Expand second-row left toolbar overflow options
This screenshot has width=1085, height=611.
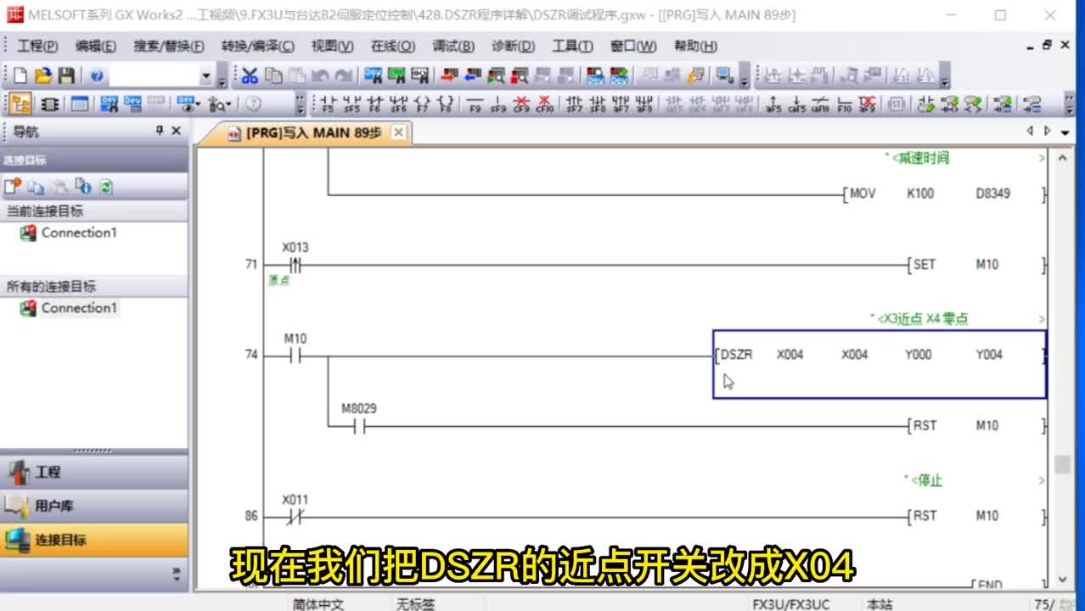tap(300, 105)
